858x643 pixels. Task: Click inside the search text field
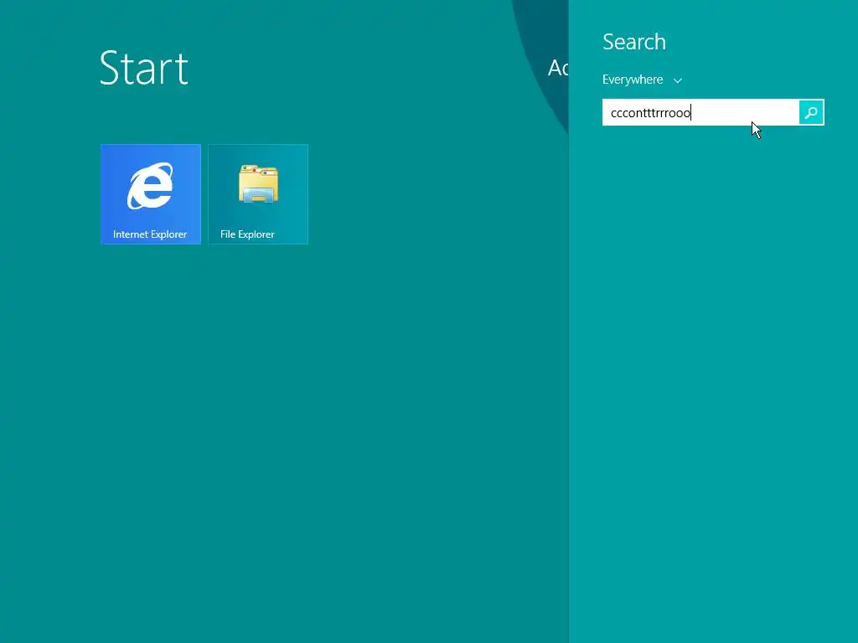point(700,113)
